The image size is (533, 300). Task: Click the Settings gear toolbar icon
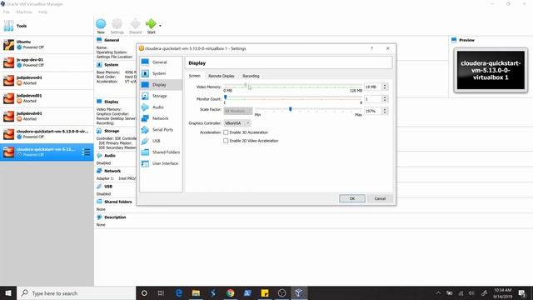coord(117,26)
